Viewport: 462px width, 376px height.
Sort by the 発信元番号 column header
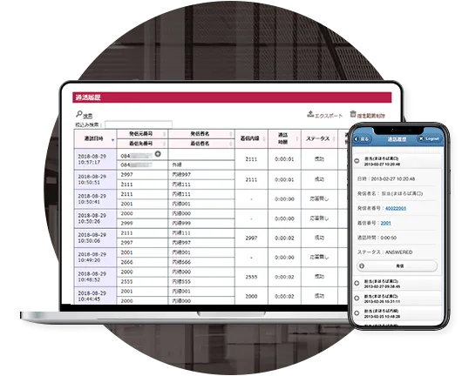click(x=142, y=134)
